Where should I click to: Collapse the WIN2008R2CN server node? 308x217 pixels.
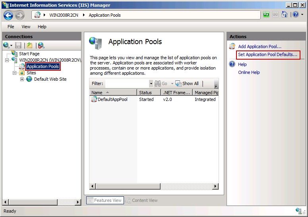point(7,60)
